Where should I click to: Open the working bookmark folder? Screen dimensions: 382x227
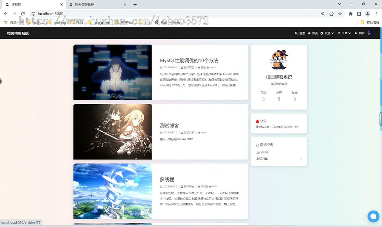[57, 22]
